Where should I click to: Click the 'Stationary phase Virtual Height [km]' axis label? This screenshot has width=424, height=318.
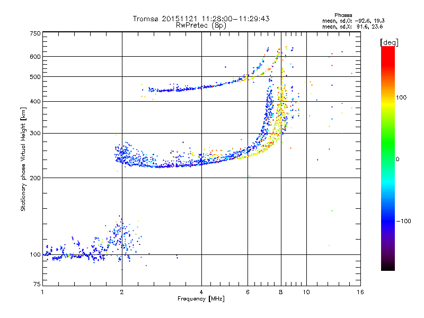pos(23,160)
